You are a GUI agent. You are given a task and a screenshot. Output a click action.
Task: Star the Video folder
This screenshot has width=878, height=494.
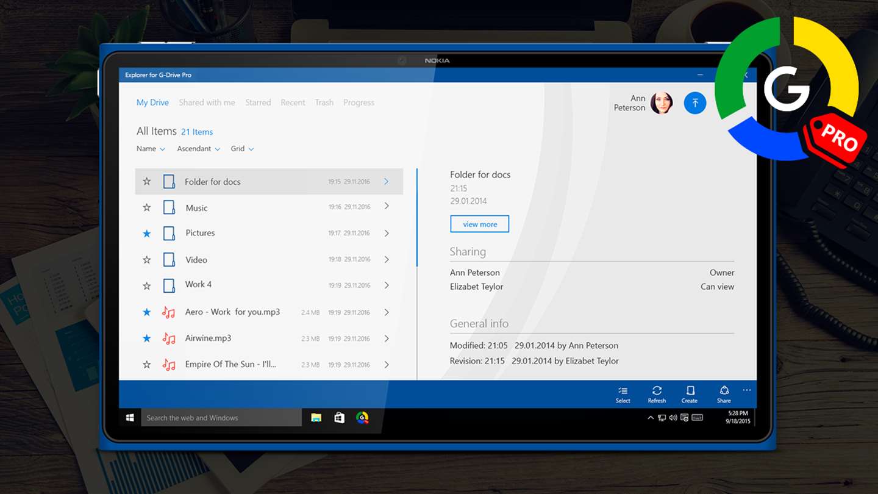coord(146,259)
